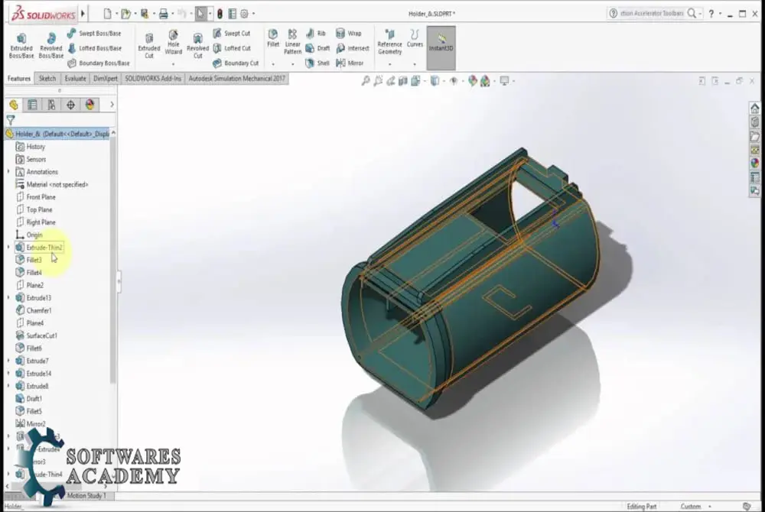Expand the Annotations tree node
This screenshot has width=765, height=512.
pos(8,171)
